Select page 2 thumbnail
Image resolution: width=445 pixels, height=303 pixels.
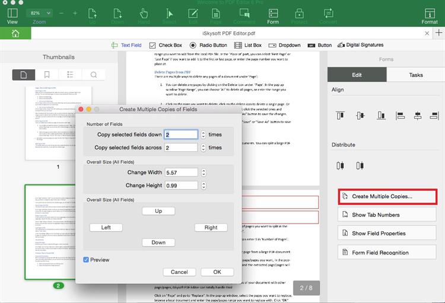tap(50, 232)
